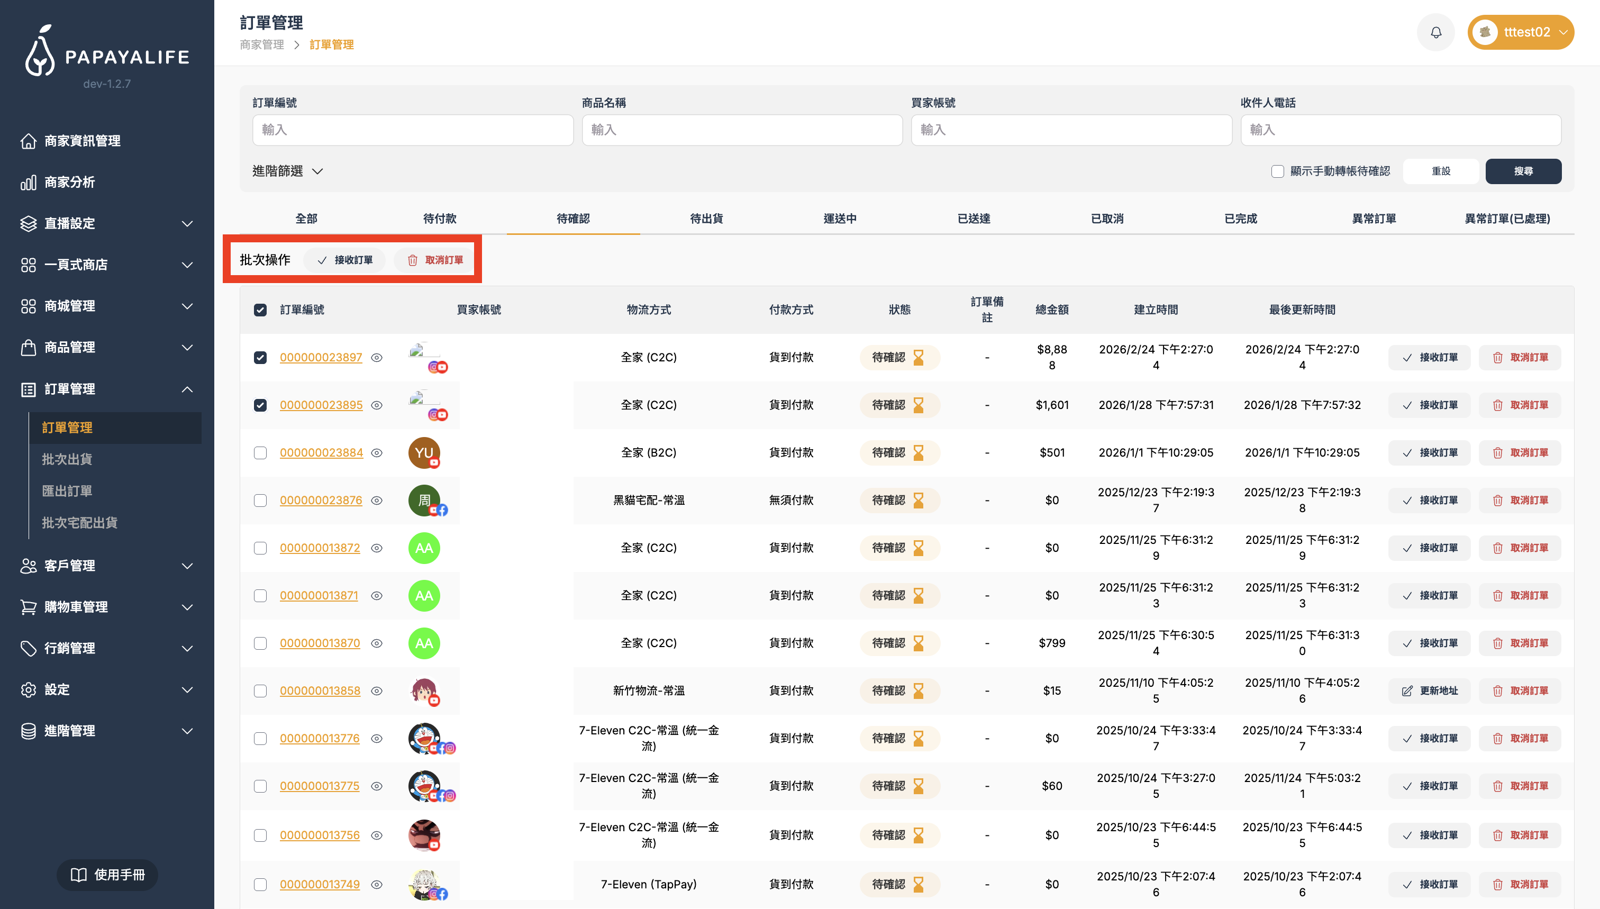Open 批次出貨 in the sidebar

point(67,459)
